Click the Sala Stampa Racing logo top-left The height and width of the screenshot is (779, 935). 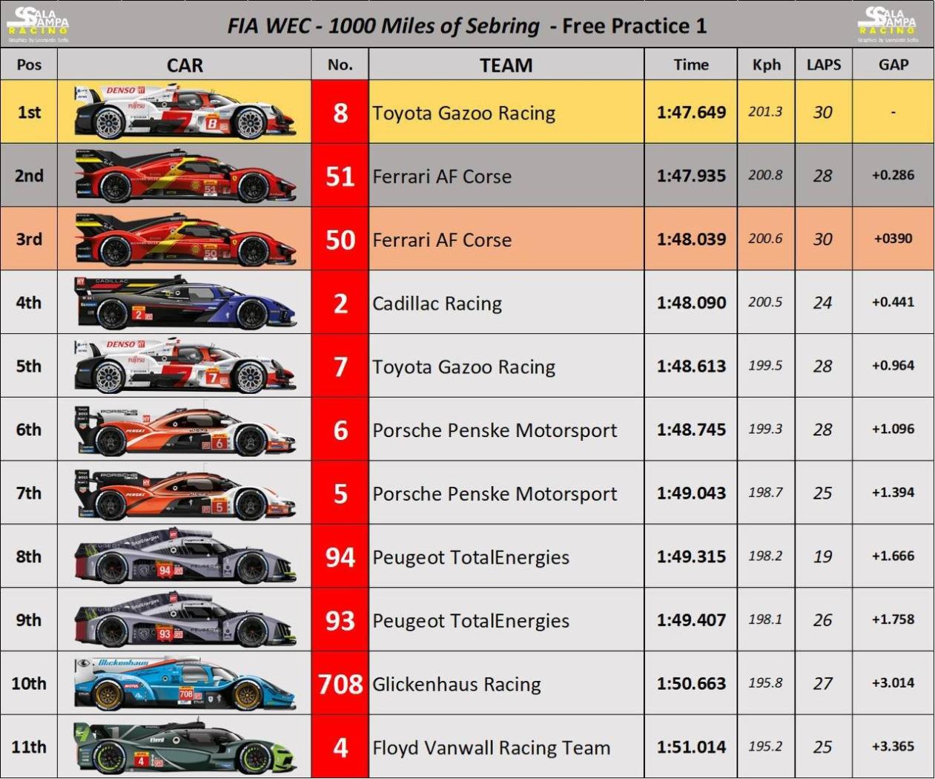[38, 24]
